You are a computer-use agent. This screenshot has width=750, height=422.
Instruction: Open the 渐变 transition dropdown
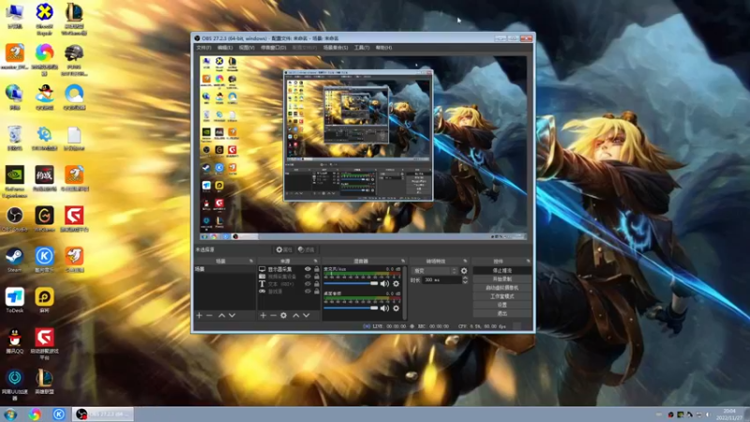(x=435, y=271)
